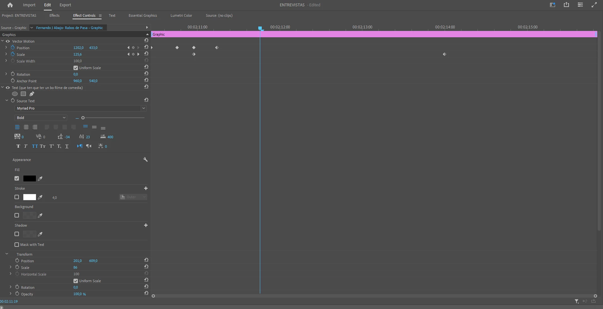This screenshot has height=309, width=603.
Task: Open the Bold font style dropdown
Action: tap(41, 118)
